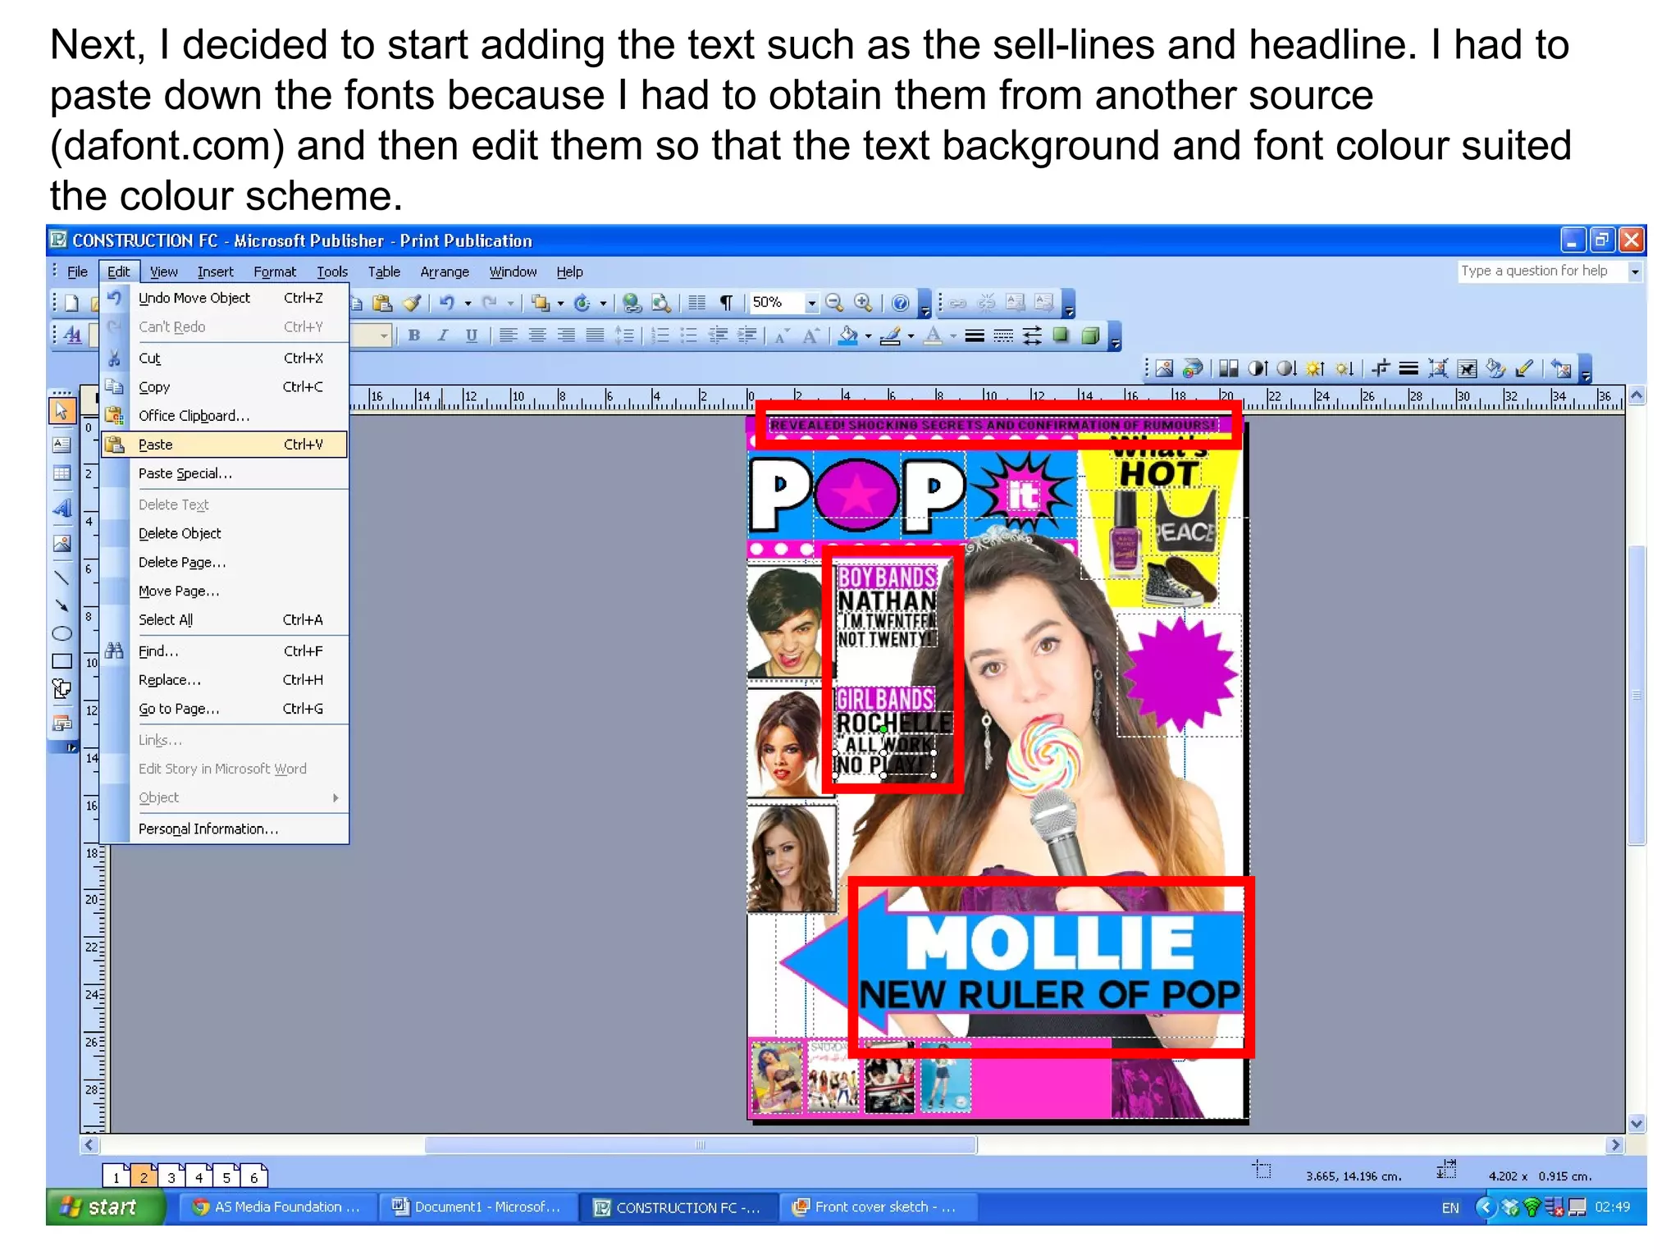This screenshot has width=1680, height=1260.
Task: Click the Windows start button
Action: pos(106,1207)
